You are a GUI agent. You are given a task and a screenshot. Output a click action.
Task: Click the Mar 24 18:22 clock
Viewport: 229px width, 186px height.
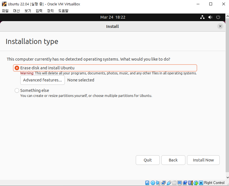(x=113, y=17)
